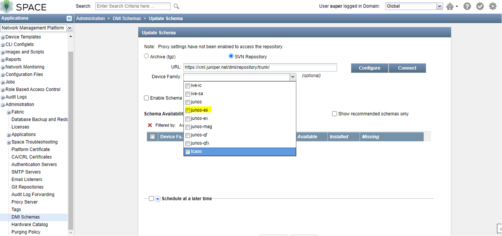
Task: Click the Connect button
Action: pyautogui.click(x=407, y=68)
